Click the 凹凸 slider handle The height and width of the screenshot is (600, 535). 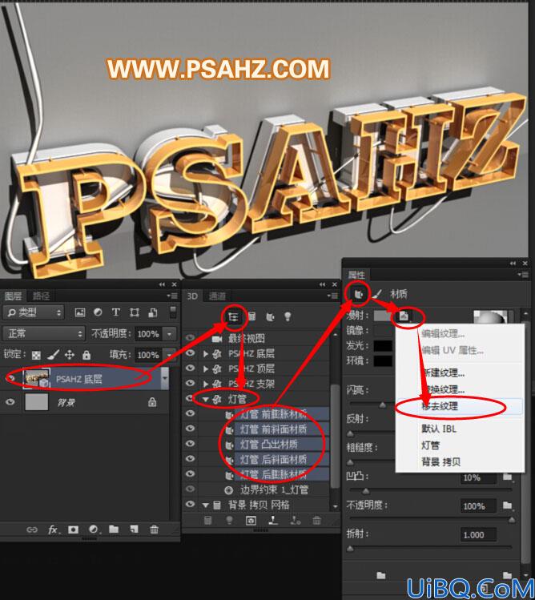point(365,491)
